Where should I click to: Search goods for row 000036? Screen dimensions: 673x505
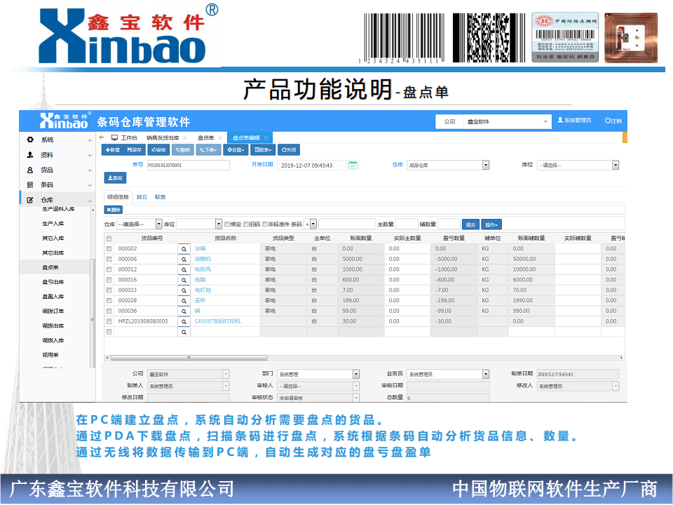click(x=184, y=311)
